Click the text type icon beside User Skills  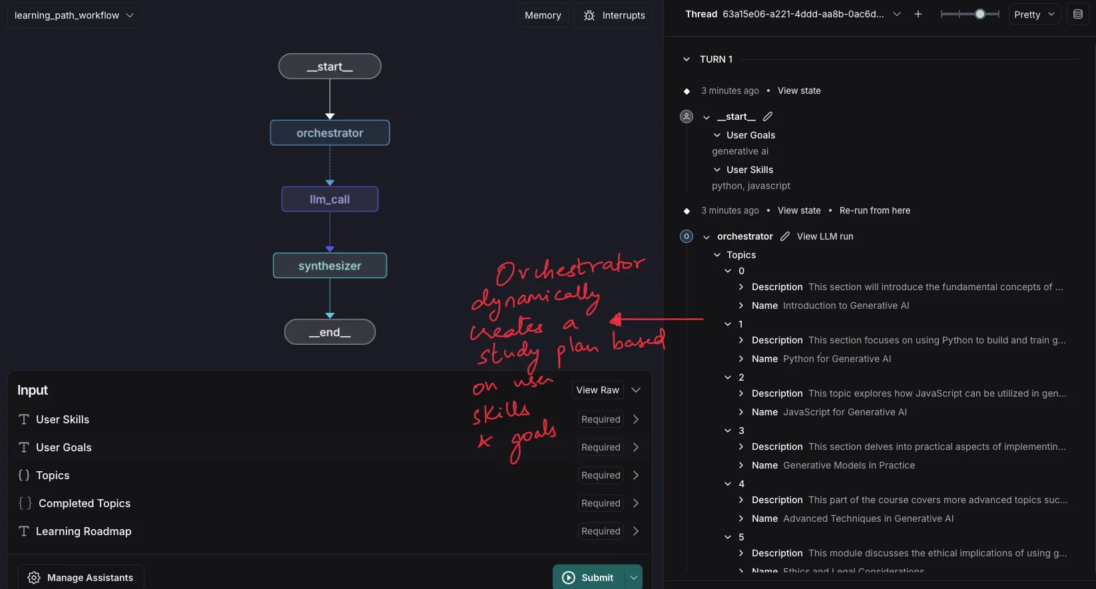click(x=24, y=419)
